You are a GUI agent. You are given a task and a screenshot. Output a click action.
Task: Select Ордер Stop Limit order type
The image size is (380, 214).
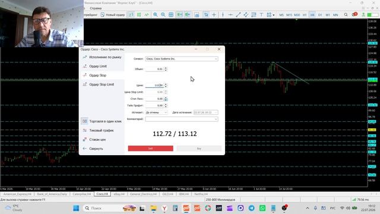(x=102, y=84)
